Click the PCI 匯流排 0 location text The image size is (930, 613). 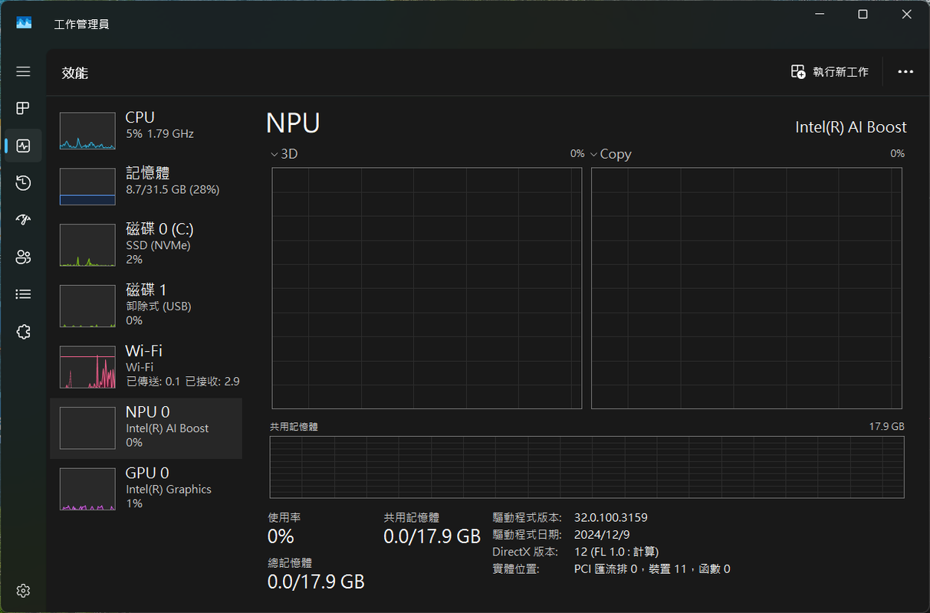coord(652,569)
